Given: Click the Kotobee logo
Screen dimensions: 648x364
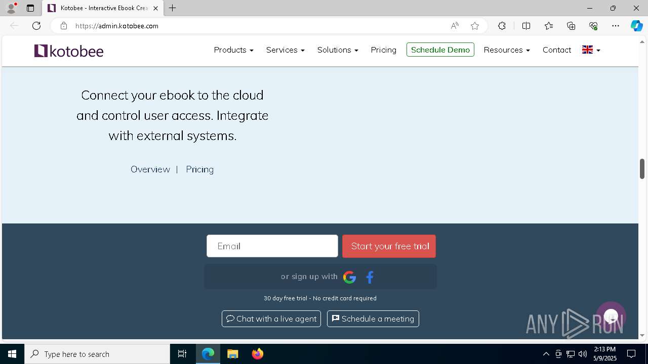Looking at the screenshot, I should (69, 51).
